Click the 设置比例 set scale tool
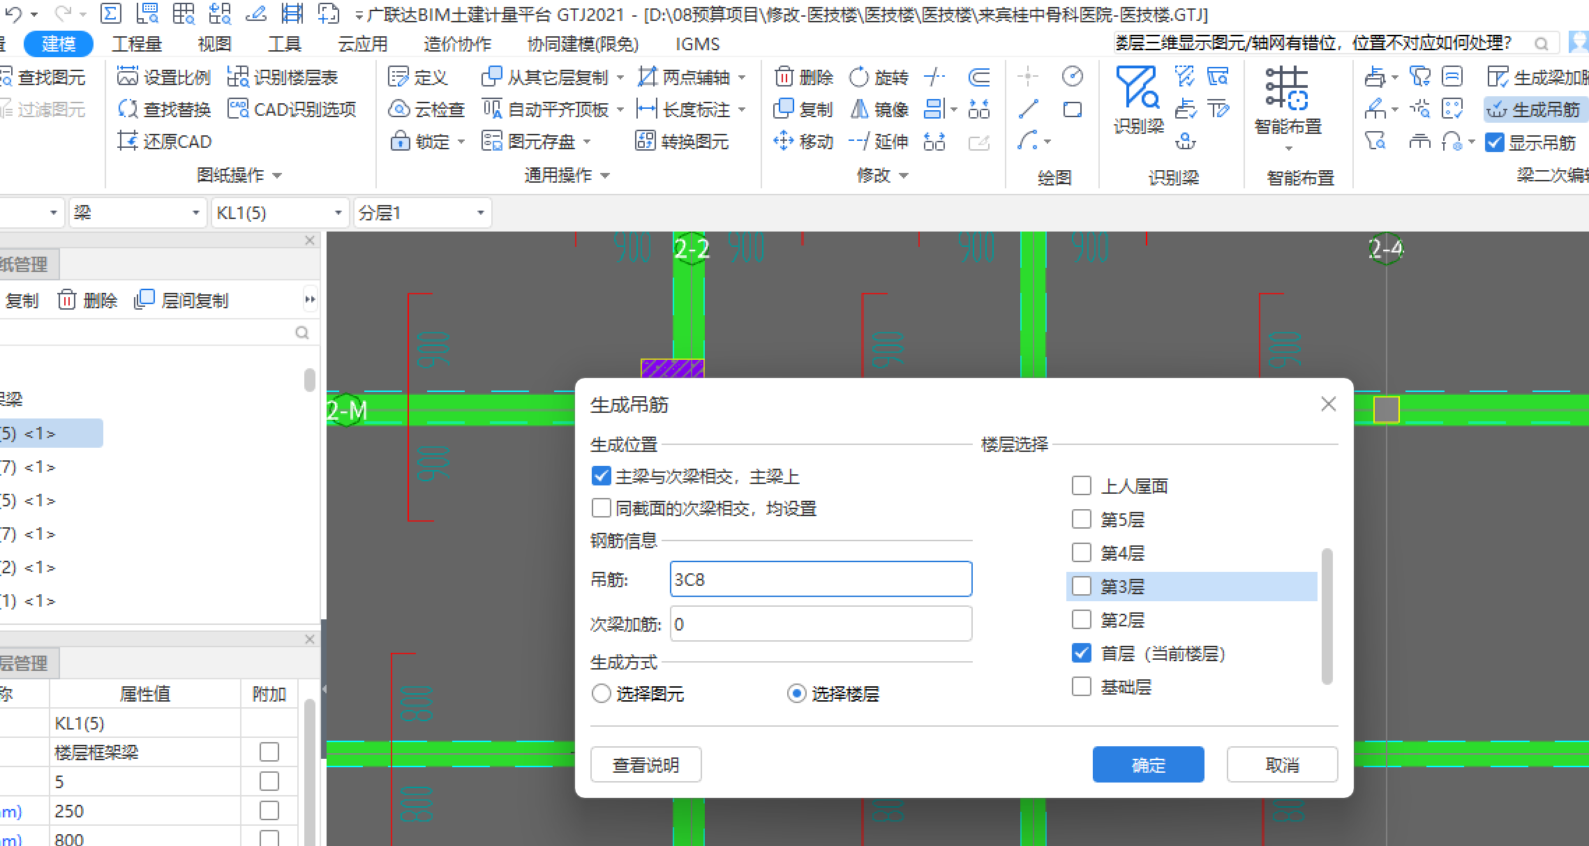 pyautogui.click(x=128, y=77)
